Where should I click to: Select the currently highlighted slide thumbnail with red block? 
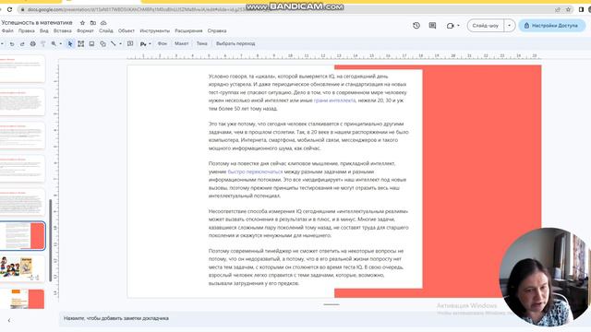pos(22,236)
